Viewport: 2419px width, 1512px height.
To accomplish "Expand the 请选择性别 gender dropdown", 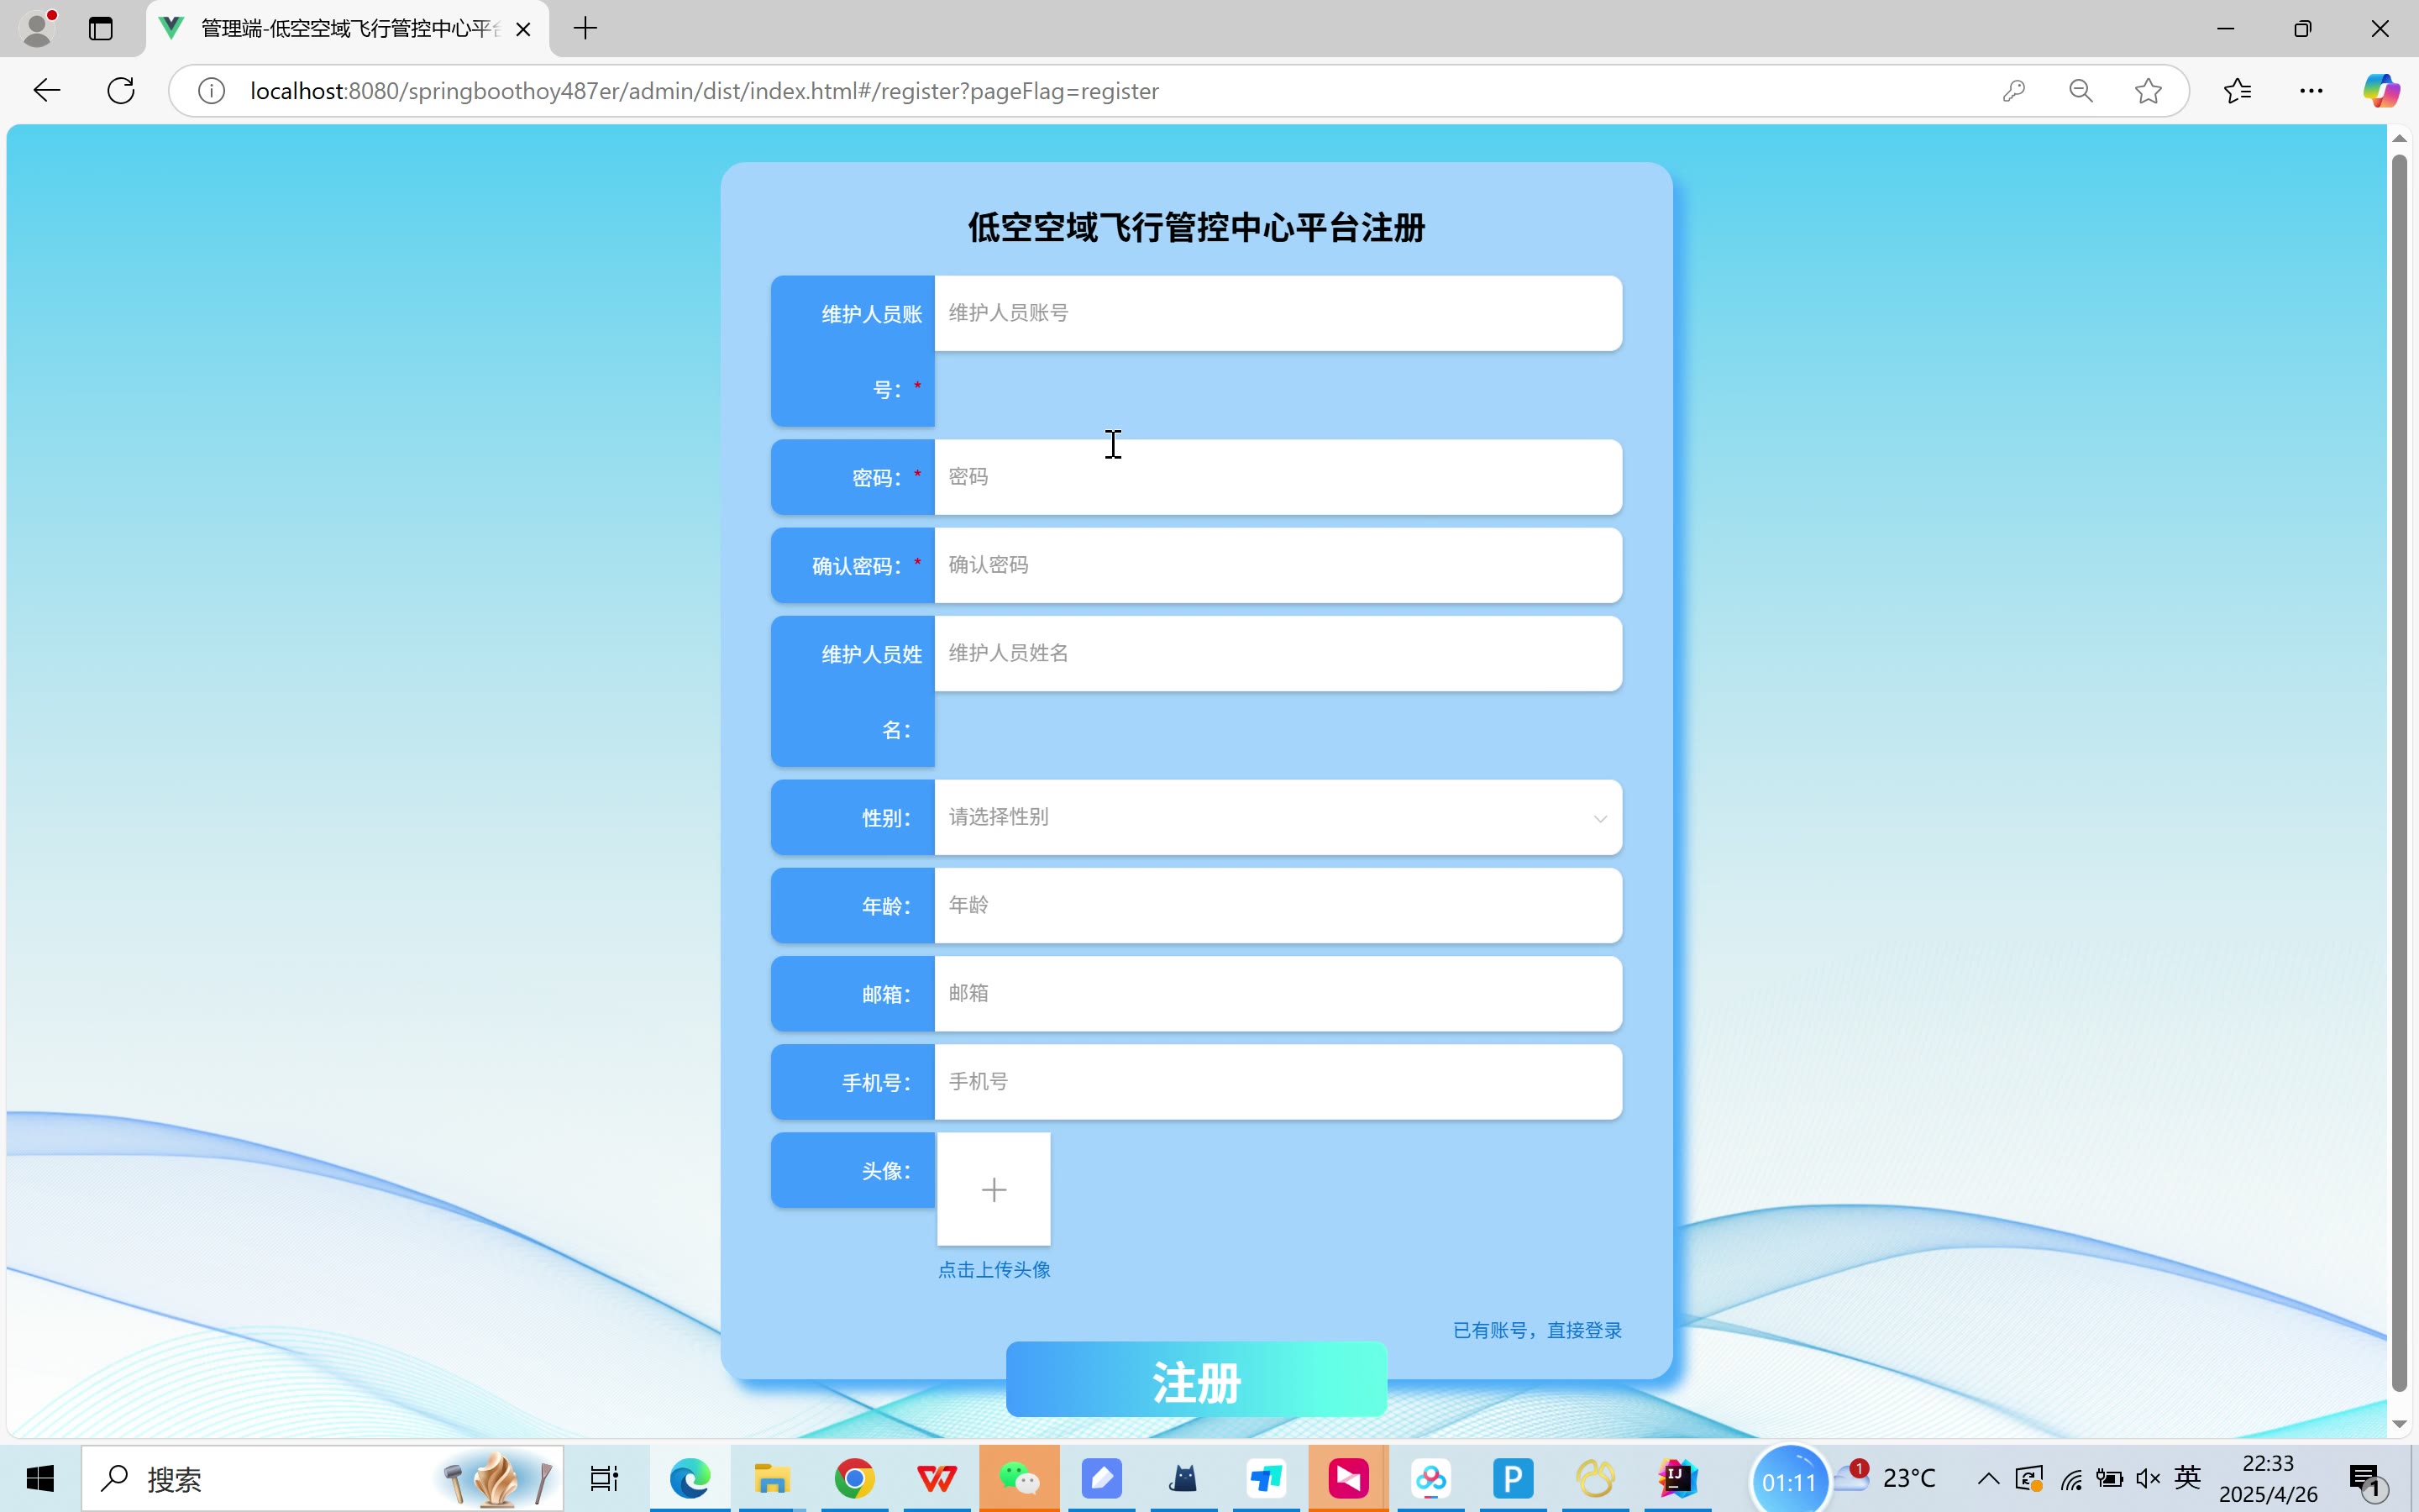I will pos(1278,817).
